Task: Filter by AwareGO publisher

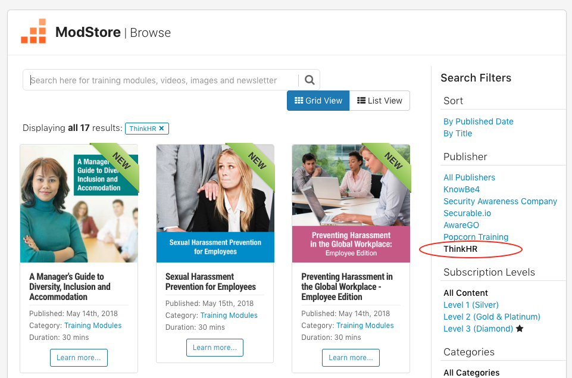Action: pyautogui.click(x=461, y=225)
